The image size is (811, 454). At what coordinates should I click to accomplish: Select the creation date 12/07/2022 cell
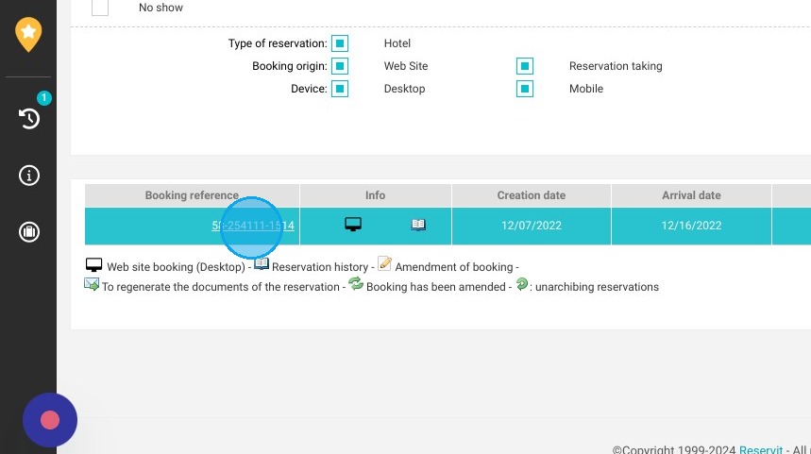[x=532, y=226]
